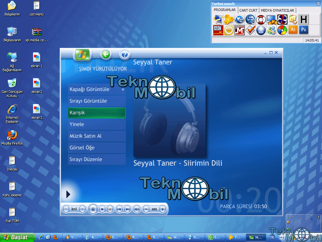This screenshot has height=242, width=322.
Task: Launch the monitor with orange ring icon
Action: coord(218,20)
